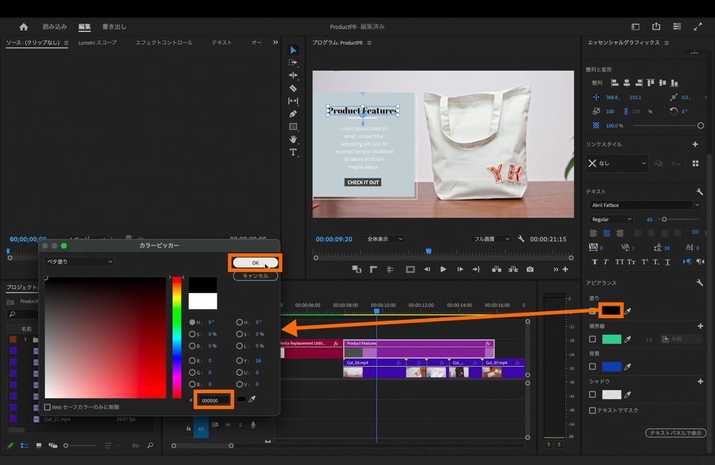Open the Essential Graphics panel menu
The width and height of the screenshot is (715, 465).
tap(667, 42)
